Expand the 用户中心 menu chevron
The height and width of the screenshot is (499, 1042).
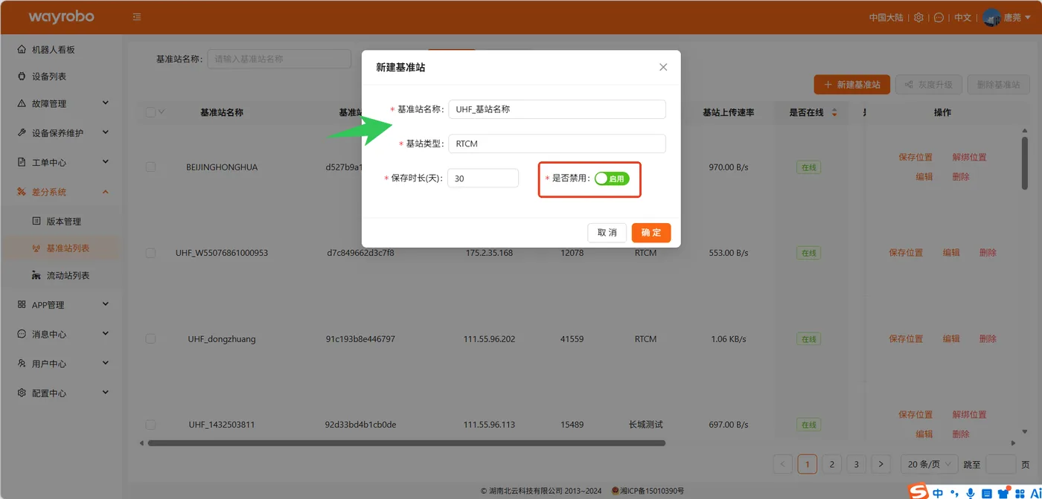click(105, 363)
